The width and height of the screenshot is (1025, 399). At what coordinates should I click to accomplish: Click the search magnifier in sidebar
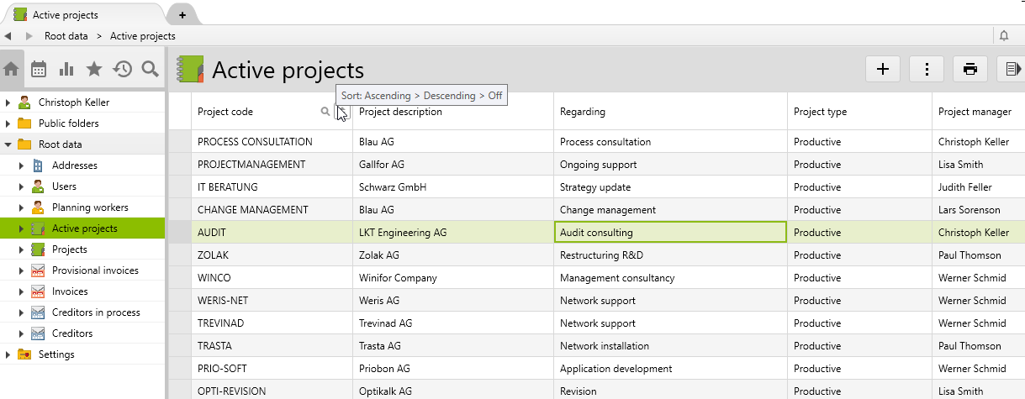point(151,70)
